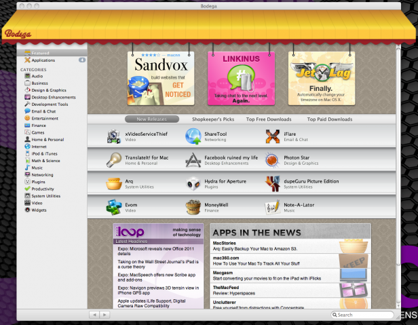418x325 pixels.
Task: Open the iFlare app icon
Action: 273,136
